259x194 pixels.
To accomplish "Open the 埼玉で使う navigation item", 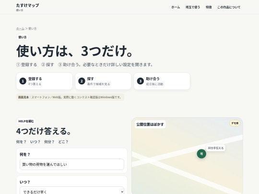I will pyautogui.click(x=193, y=7).
